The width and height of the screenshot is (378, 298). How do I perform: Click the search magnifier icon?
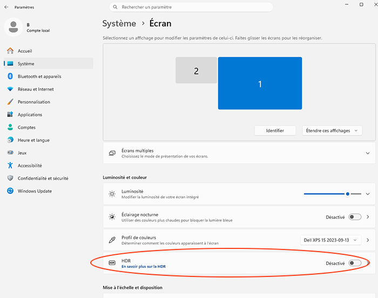coord(115,7)
